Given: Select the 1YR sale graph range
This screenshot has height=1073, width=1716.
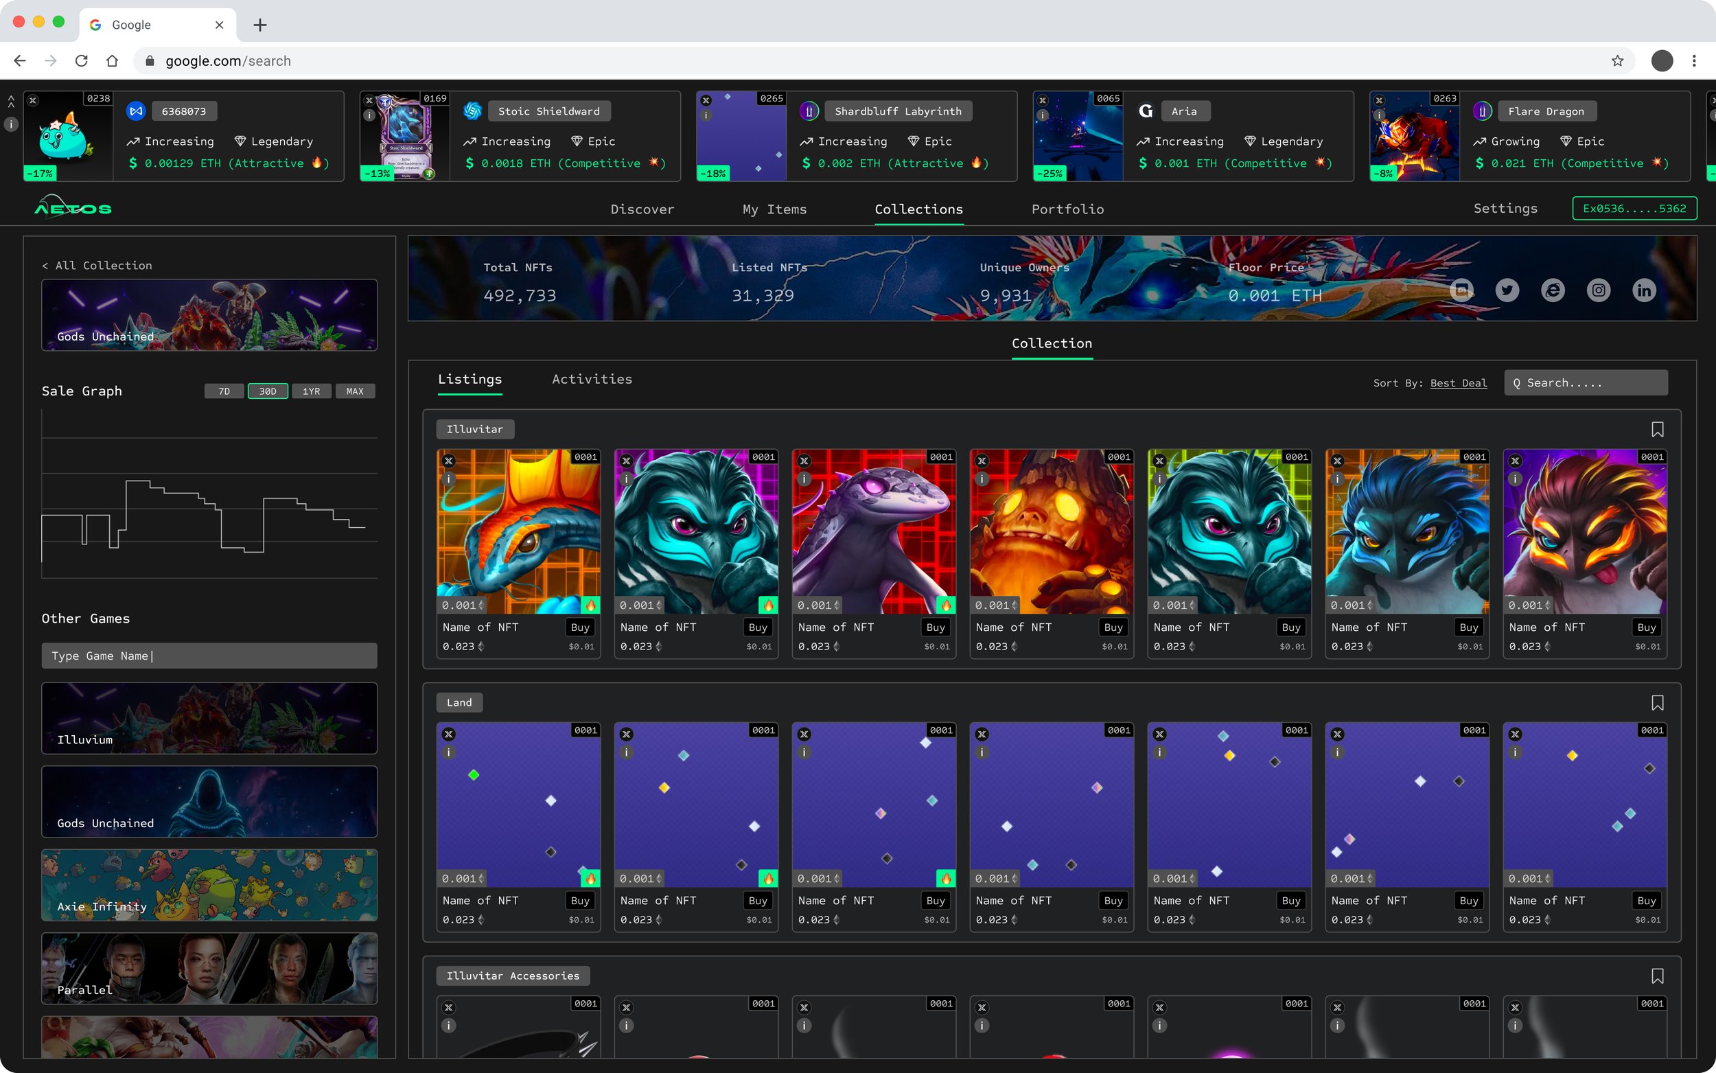Looking at the screenshot, I should (312, 391).
